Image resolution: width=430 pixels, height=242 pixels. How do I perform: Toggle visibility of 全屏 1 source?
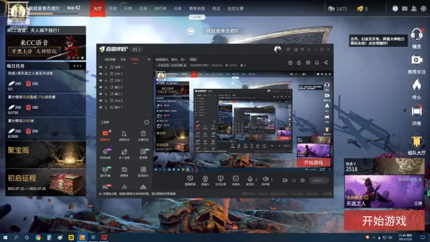pos(101,67)
